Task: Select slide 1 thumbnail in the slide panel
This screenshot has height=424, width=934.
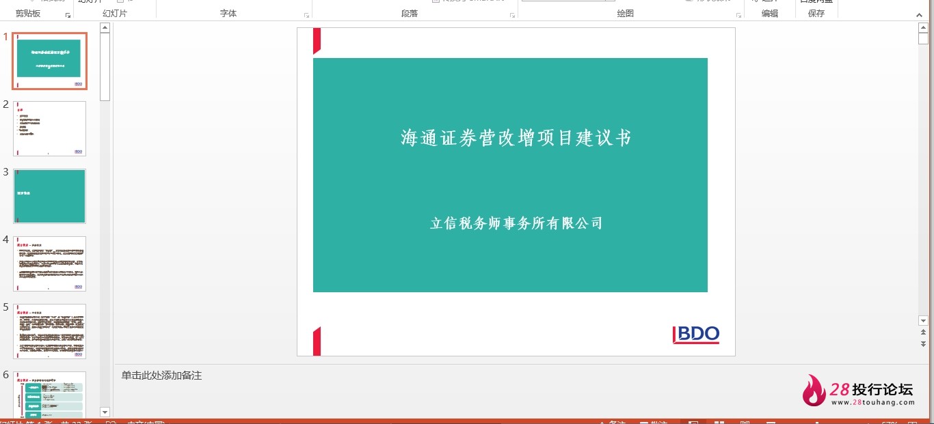Action: 49,61
